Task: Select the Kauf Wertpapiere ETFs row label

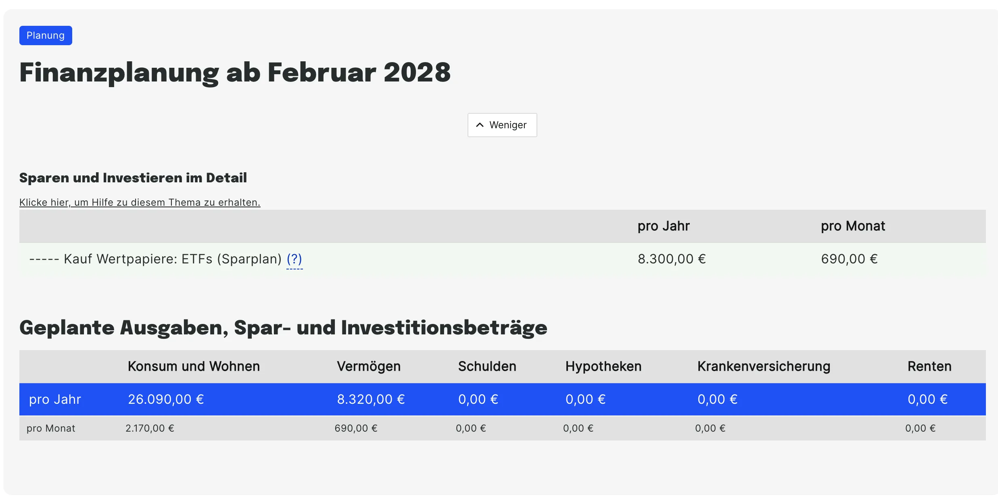Action: [x=155, y=259]
